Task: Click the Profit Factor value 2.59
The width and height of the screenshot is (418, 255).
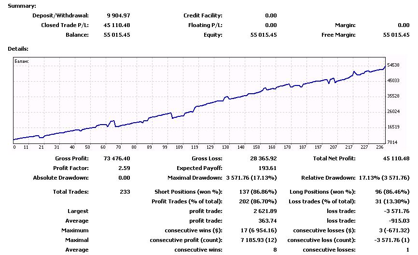Action: point(124,168)
